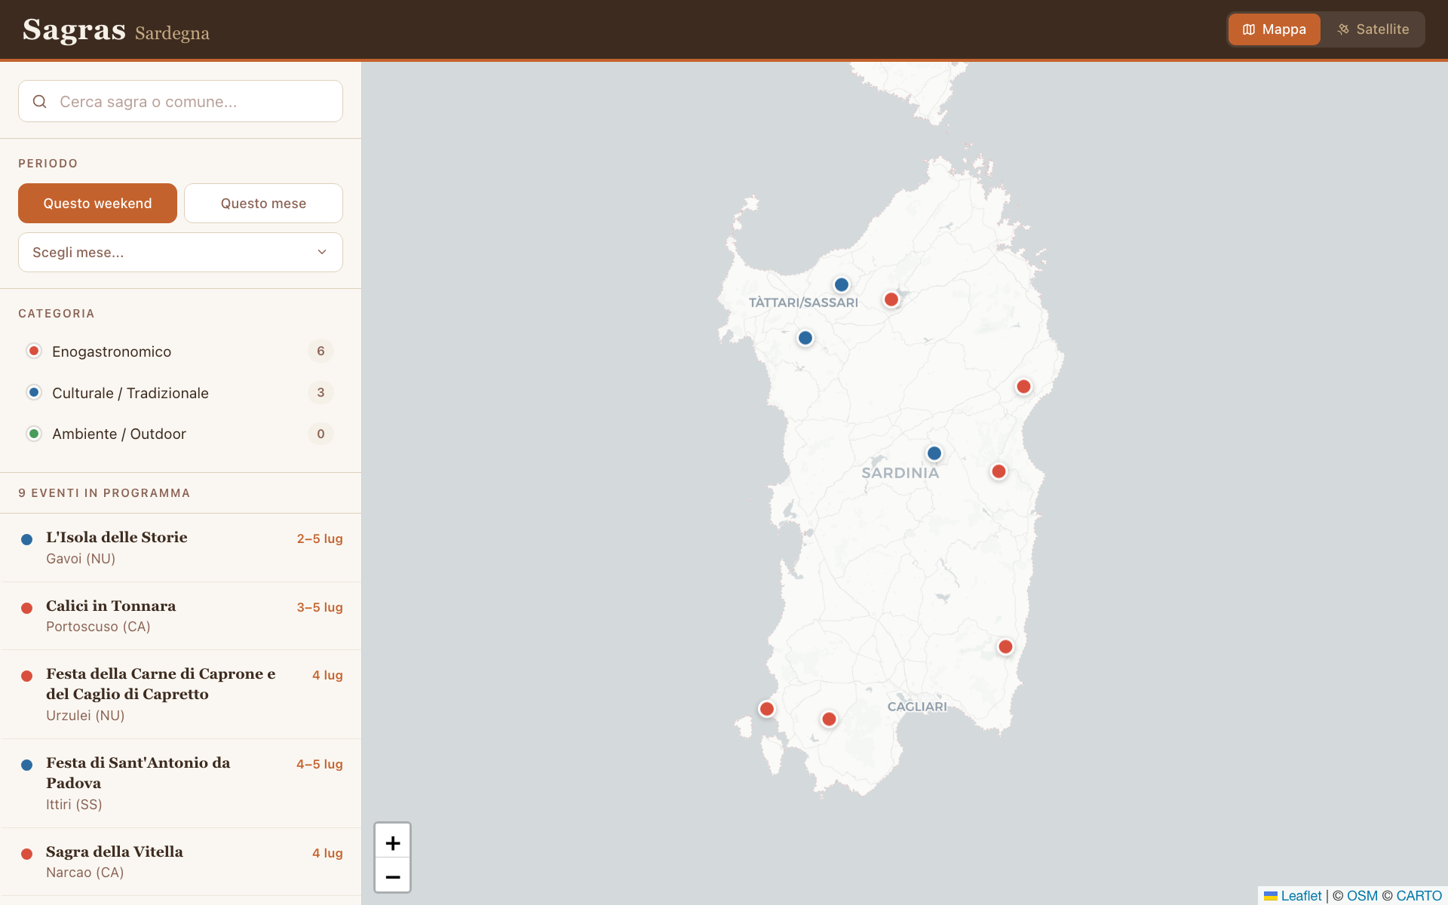Click 'Narcao (CA)' location text

tap(84, 873)
